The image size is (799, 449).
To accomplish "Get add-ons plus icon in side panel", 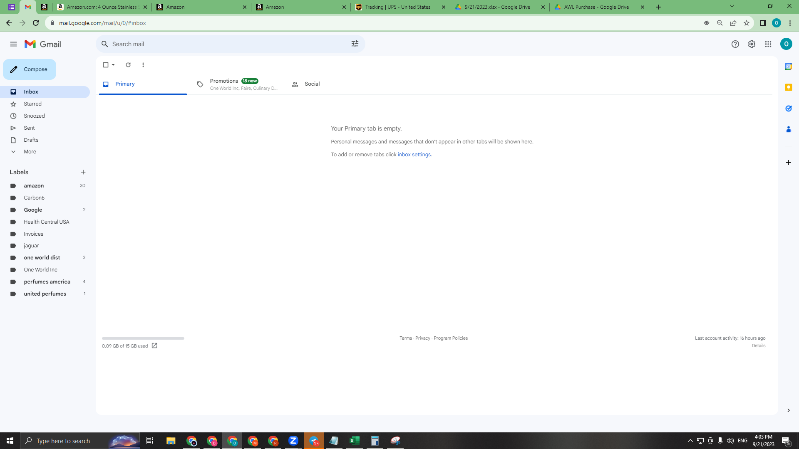I will (x=788, y=163).
